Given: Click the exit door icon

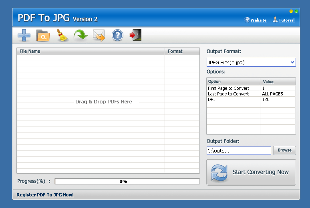Looking at the screenshot, I should (x=135, y=35).
